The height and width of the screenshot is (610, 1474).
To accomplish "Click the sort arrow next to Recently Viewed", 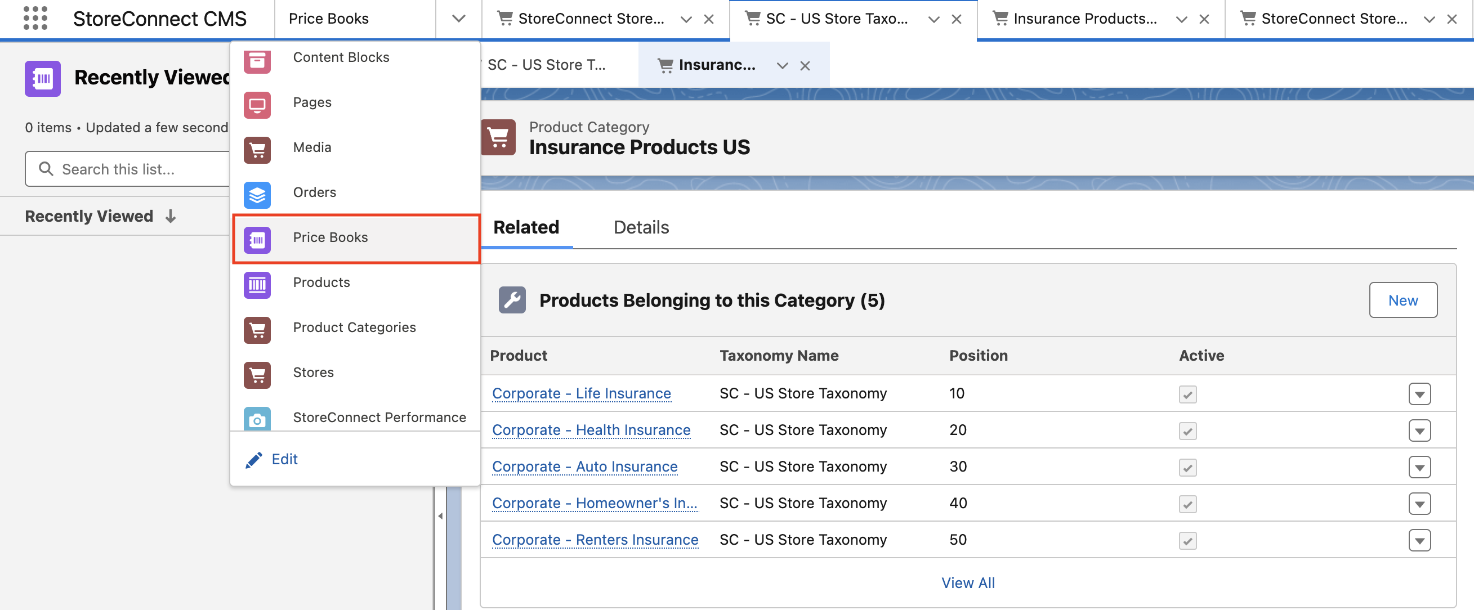I will tap(171, 216).
